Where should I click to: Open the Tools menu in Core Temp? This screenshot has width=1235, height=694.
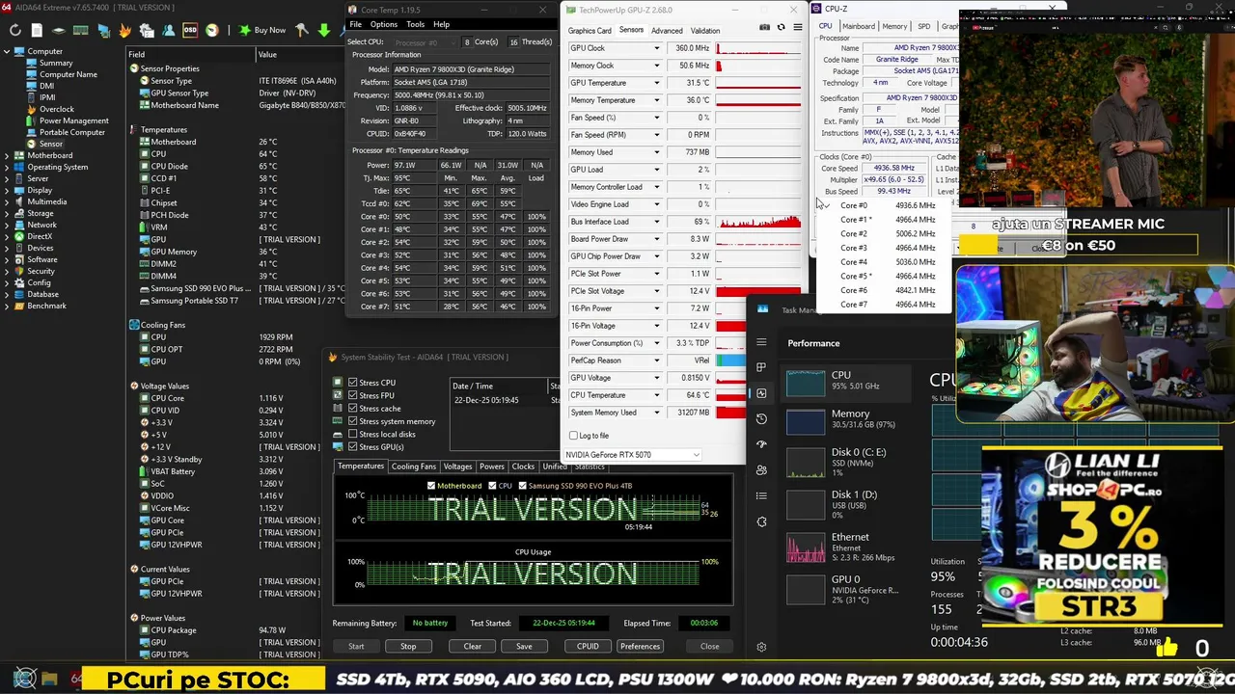[x=415, y=24]
